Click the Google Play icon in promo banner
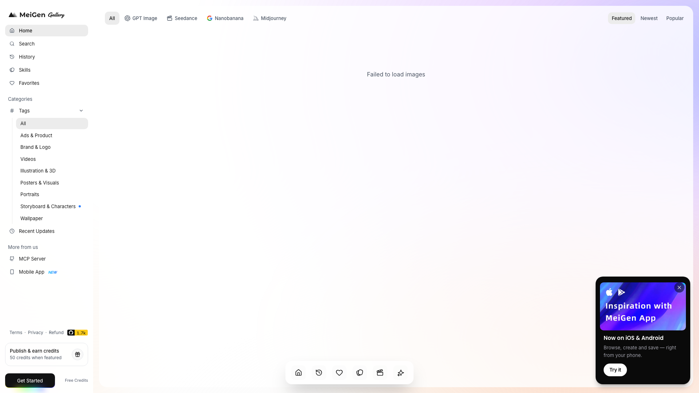Image resolution: width=699 pixels, height=393 pixels. coord(621,292)
